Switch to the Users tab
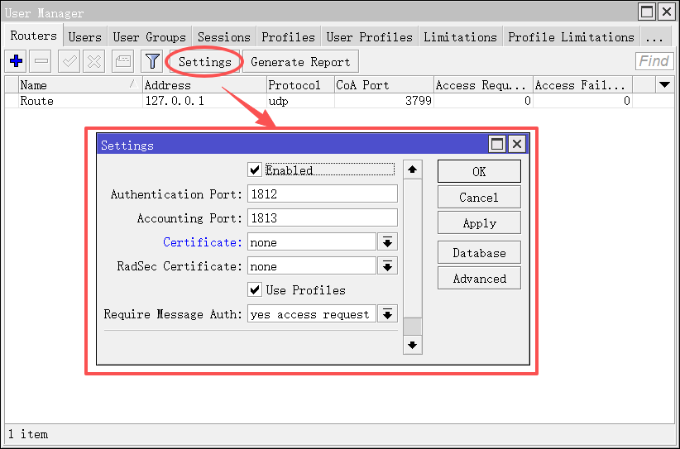The image size is (680, 449). (x=84, y=37)
